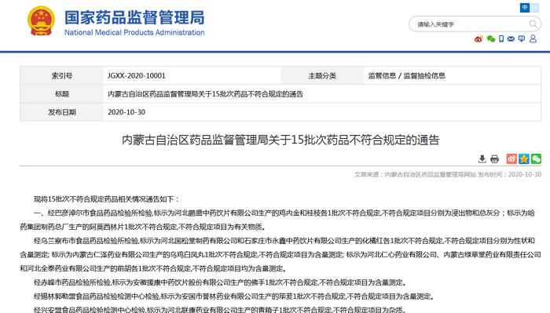Click the large article headline
Viewport: 550px width, 313px height.
[280, 140]
